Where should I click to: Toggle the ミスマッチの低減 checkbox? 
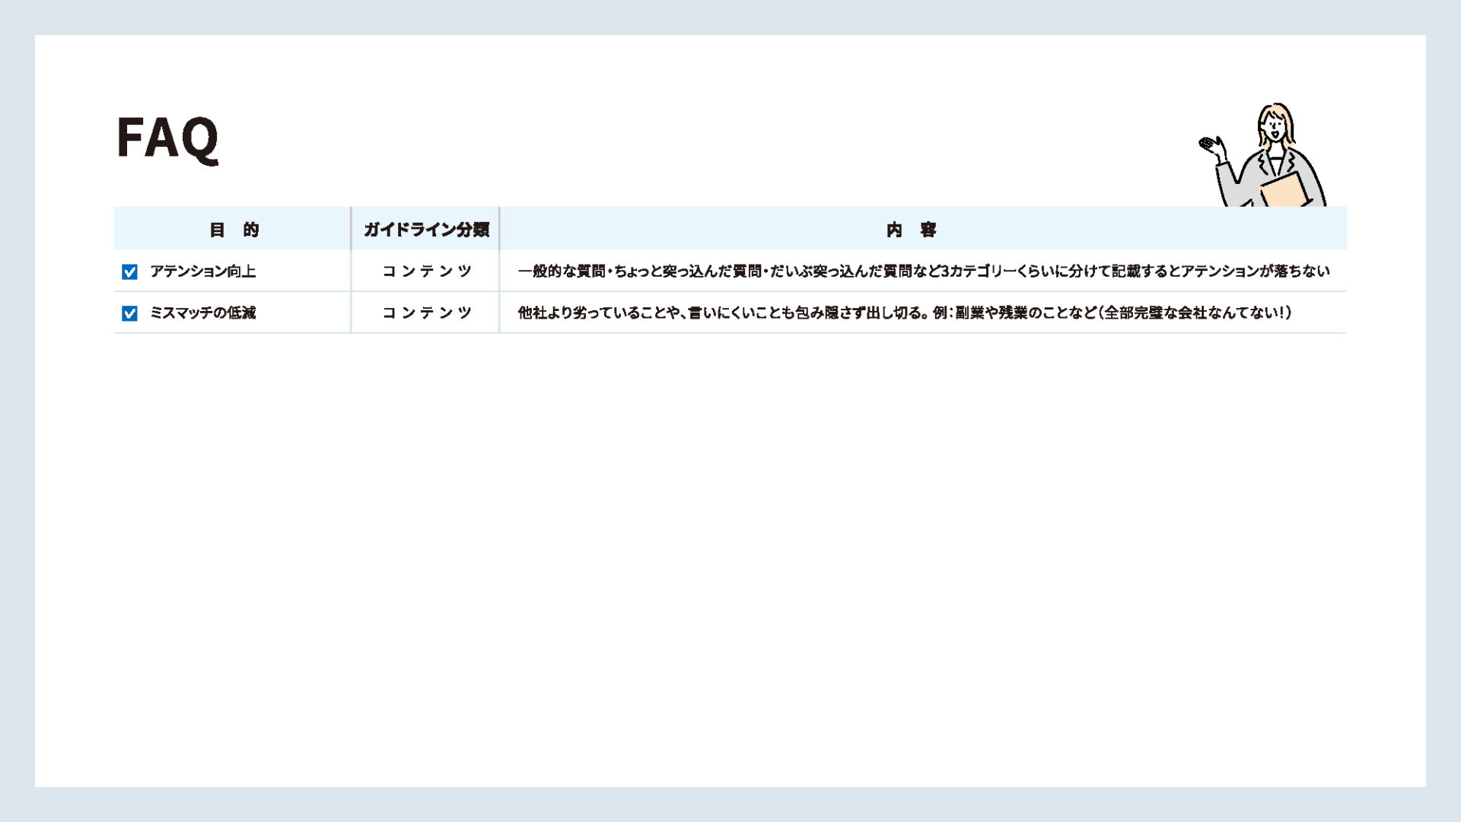point(129,313)
